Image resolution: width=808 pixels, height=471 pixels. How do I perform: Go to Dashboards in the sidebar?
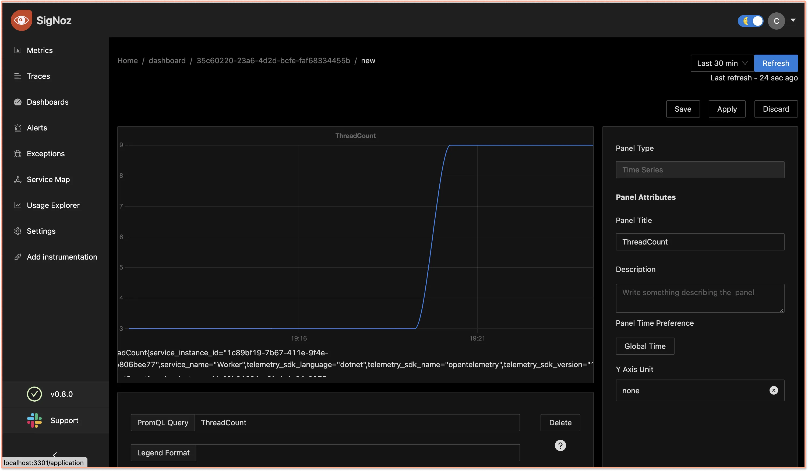point(48,102)
